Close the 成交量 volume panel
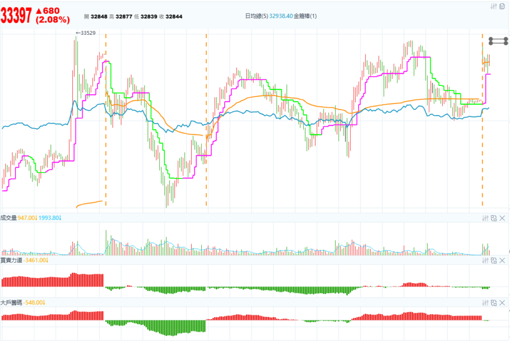Image resolution: width=510 pixels, height=351 pixels. pyautogui.click(x=502, y=218)
